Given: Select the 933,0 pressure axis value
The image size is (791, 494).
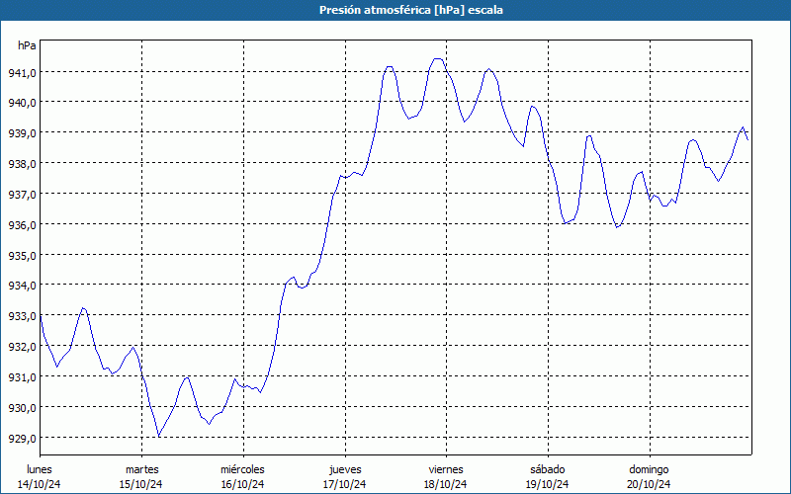Looking at the screenshot, I should click(x=22, y=316).
